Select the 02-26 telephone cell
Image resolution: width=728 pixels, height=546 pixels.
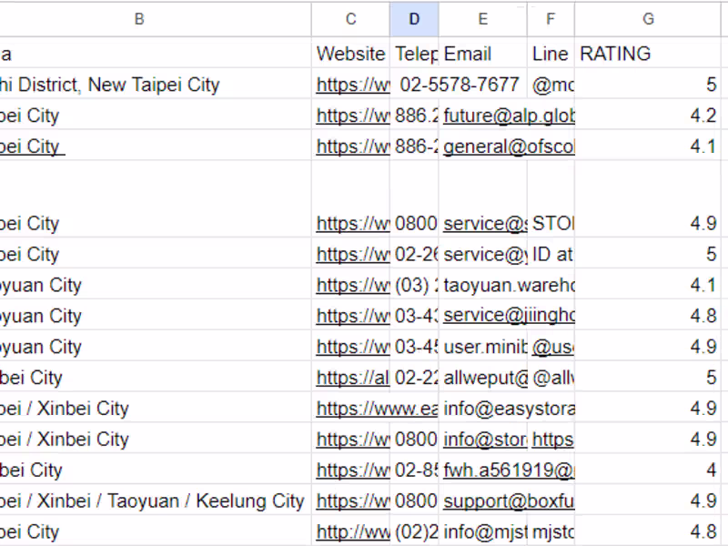pos(414,254)
